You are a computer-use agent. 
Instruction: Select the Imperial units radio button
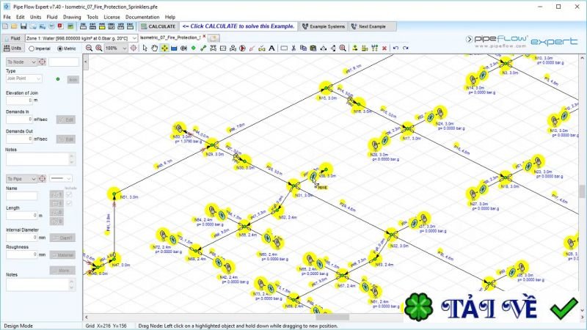[32, 48]
